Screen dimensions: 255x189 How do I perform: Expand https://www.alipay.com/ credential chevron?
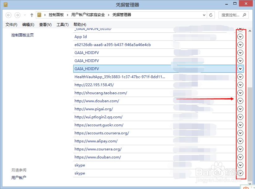240,141
